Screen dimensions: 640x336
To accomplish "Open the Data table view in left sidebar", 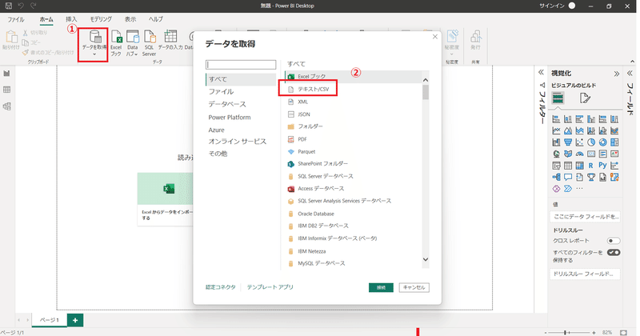I will coord(6,90).
